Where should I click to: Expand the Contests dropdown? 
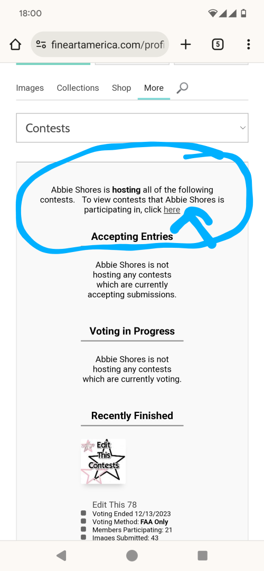(x=132, y=128)
